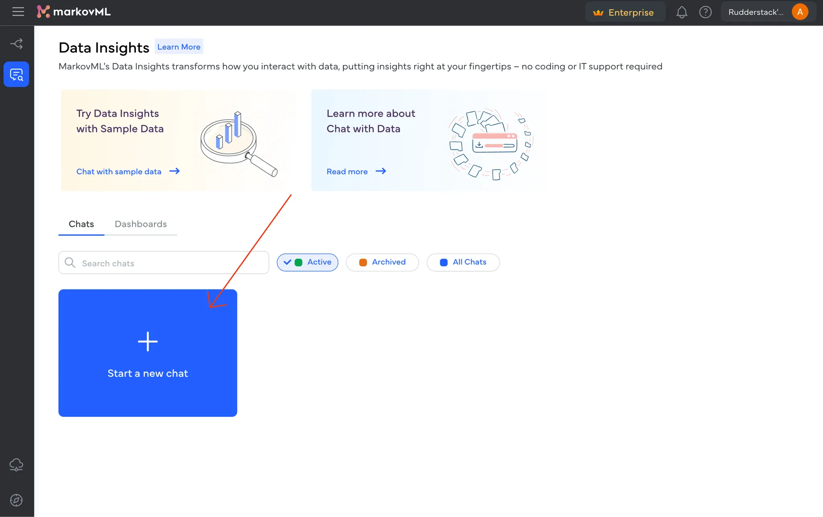
Task: Open the help question mark icon
Action: click(x=705, y=12)
